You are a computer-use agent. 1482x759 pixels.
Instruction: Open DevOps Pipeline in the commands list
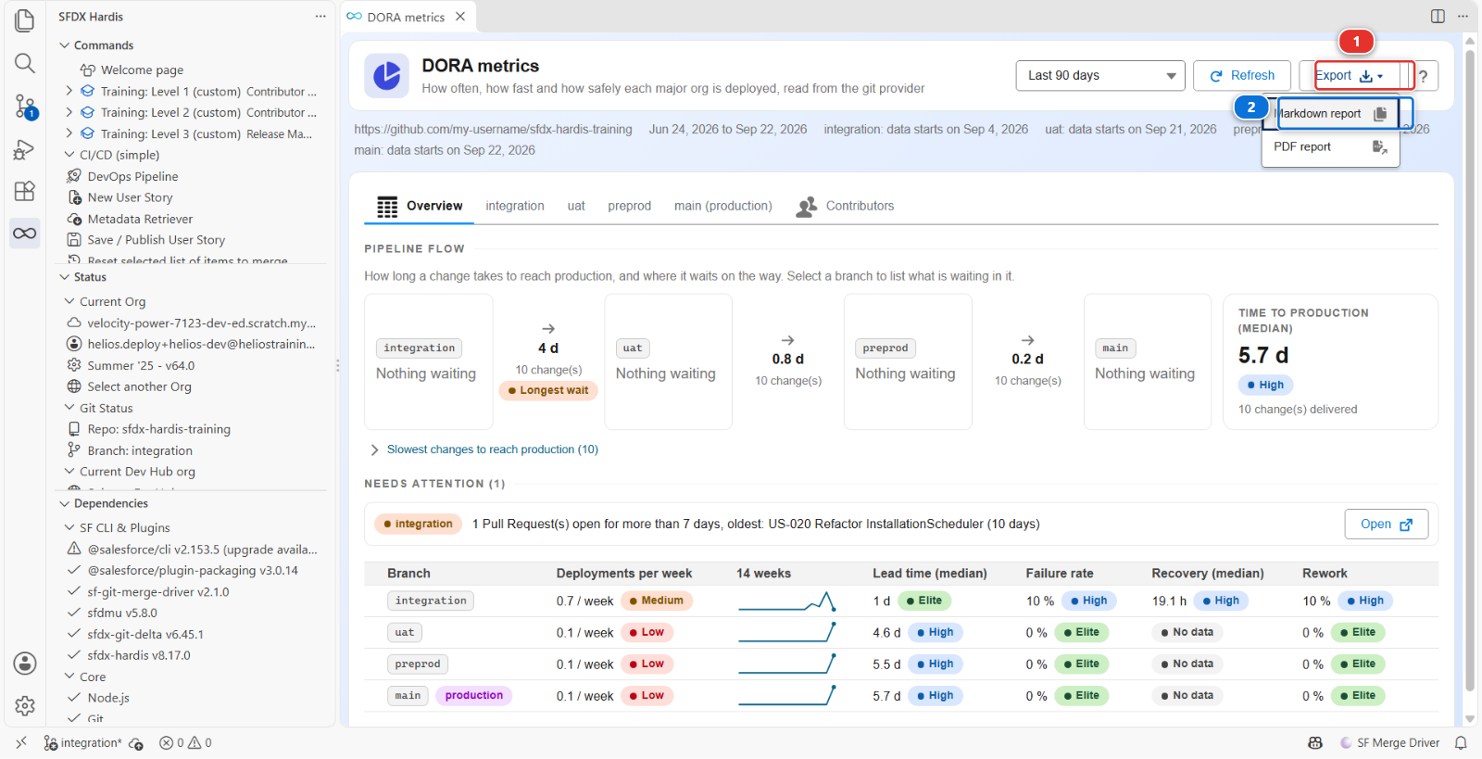pos(132,176)
